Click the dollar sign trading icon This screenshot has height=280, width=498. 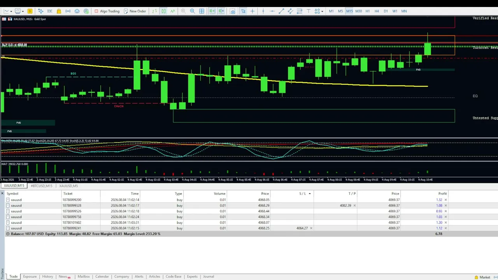coord(30,11)
